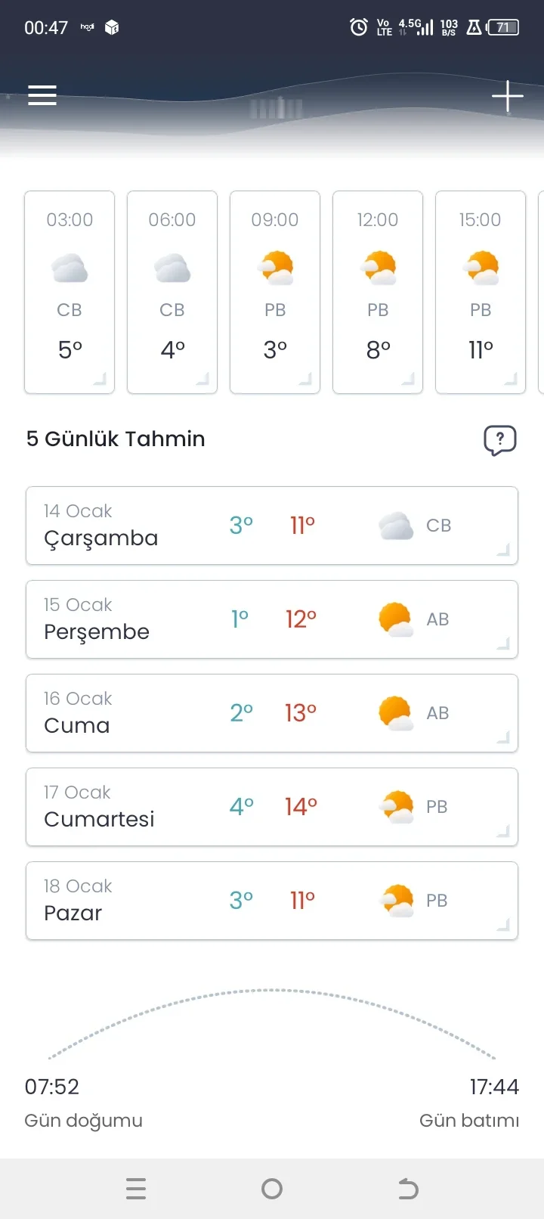The width and height of the screenshot is (544, 1219).
Task: Tap the plus icon to add location
Action: tap(507, 96)
